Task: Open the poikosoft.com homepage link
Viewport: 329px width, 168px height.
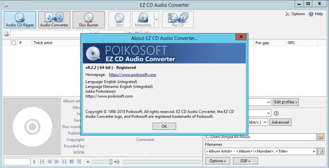Action: tap(133, 75)
